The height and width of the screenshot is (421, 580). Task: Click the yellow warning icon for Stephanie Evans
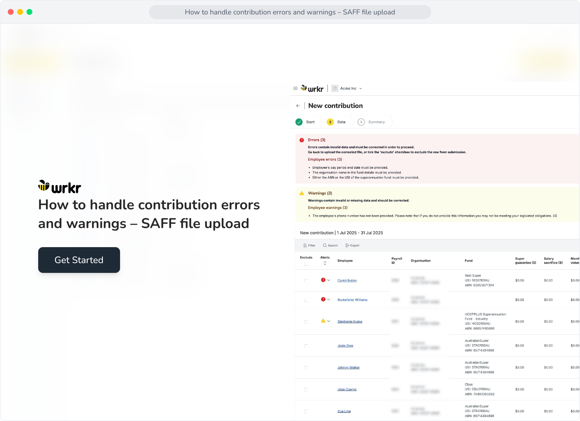click(323, 321)
